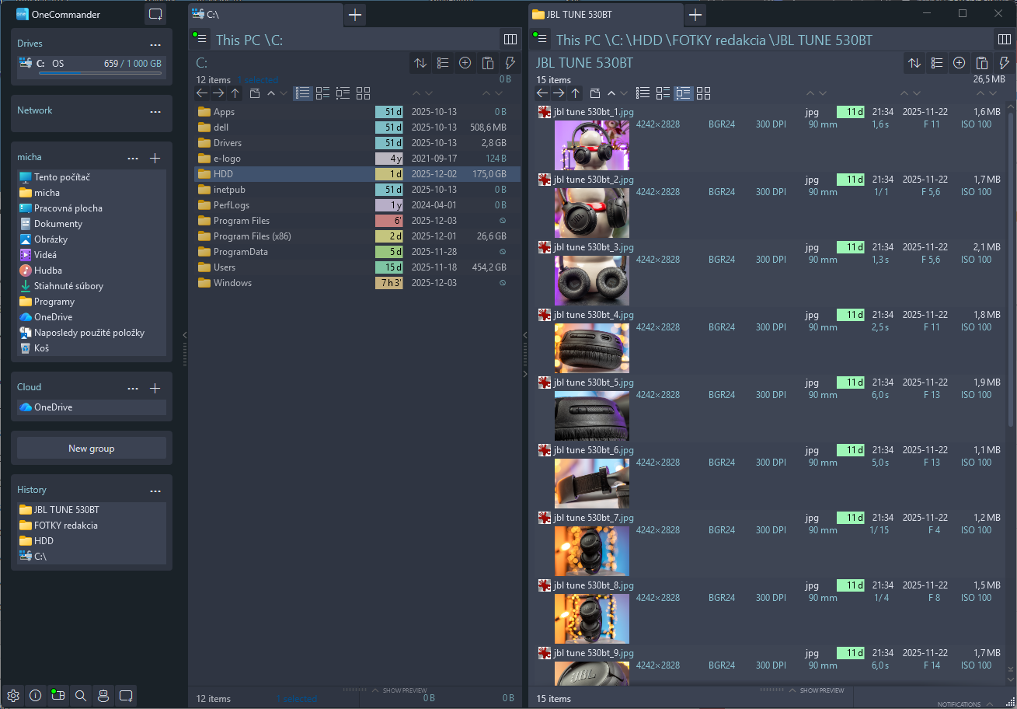The height and width of the screenshot is (709, 1017).
Task: Open FOTKY redakcia from History list
Action: (x=66, y=526)
